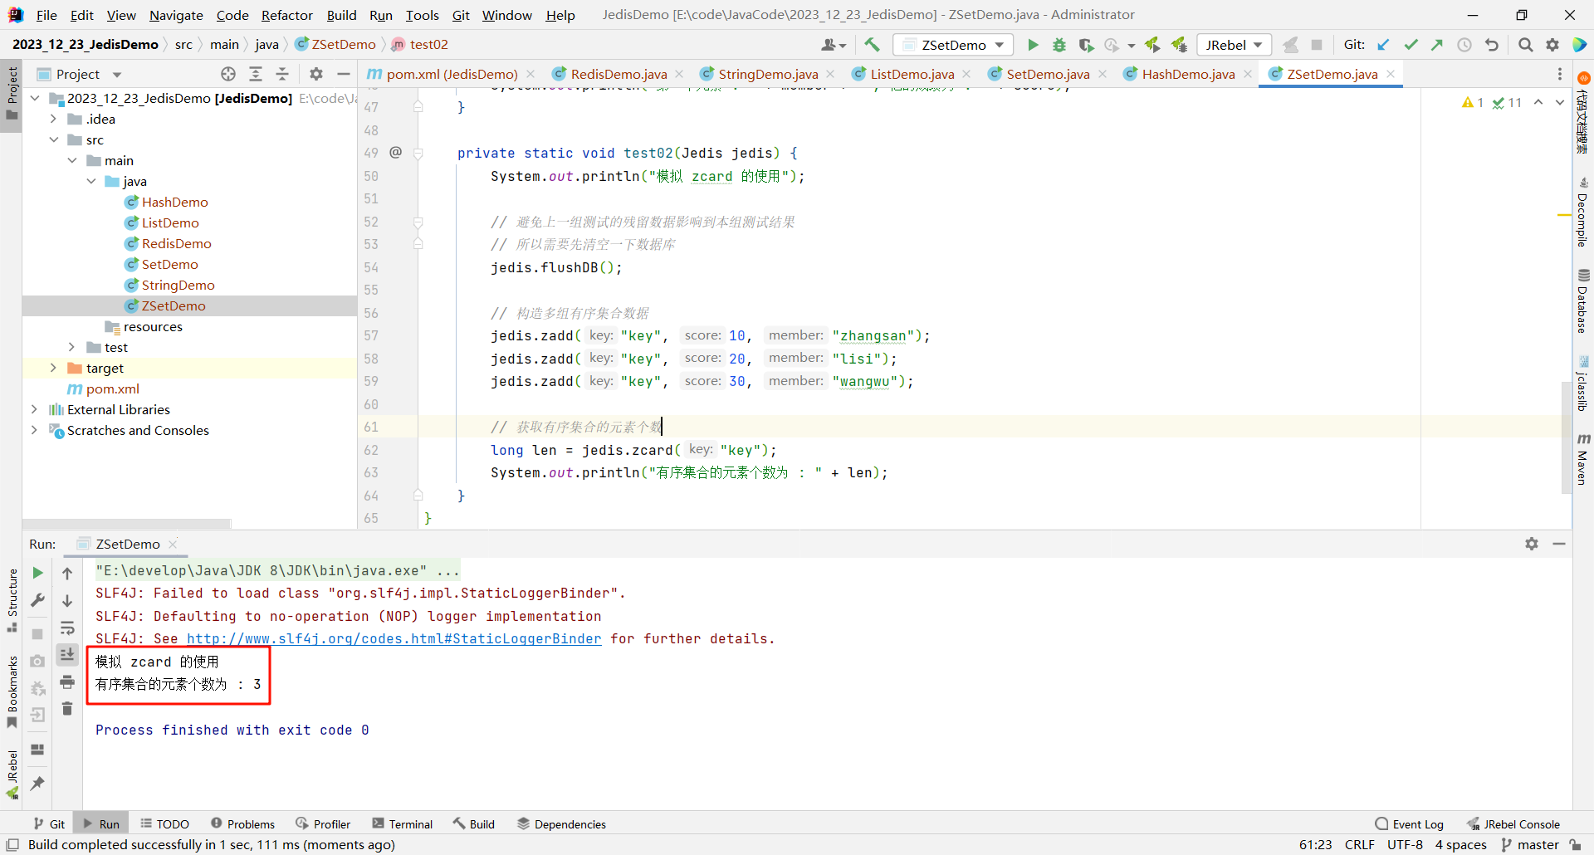This screenshot has width=1594, height=855.
Task: Select ListDemo class in project tree
Action: (170, 222)
